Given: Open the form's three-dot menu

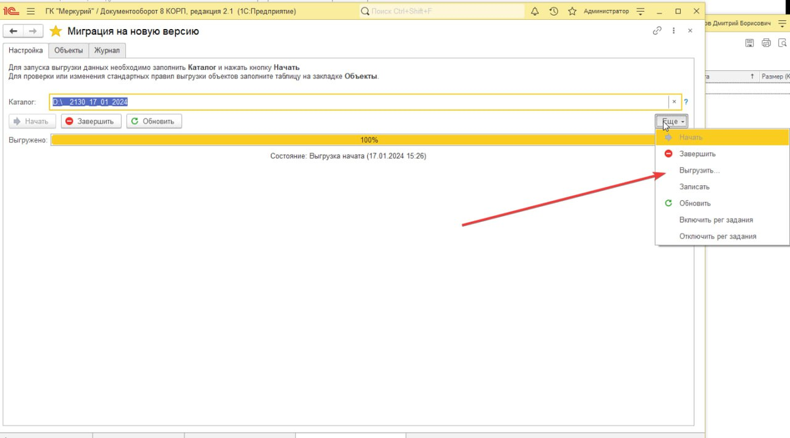Looking at the screenshot, I should pyautogui.click(x=673, y=31).
